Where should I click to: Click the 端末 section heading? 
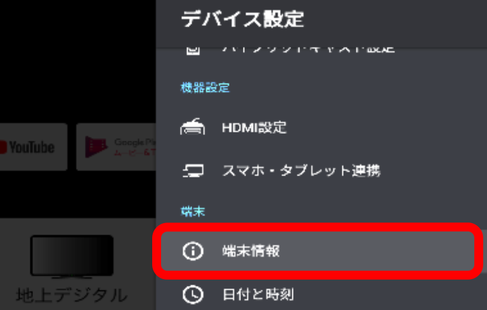(x=193, y=212)
